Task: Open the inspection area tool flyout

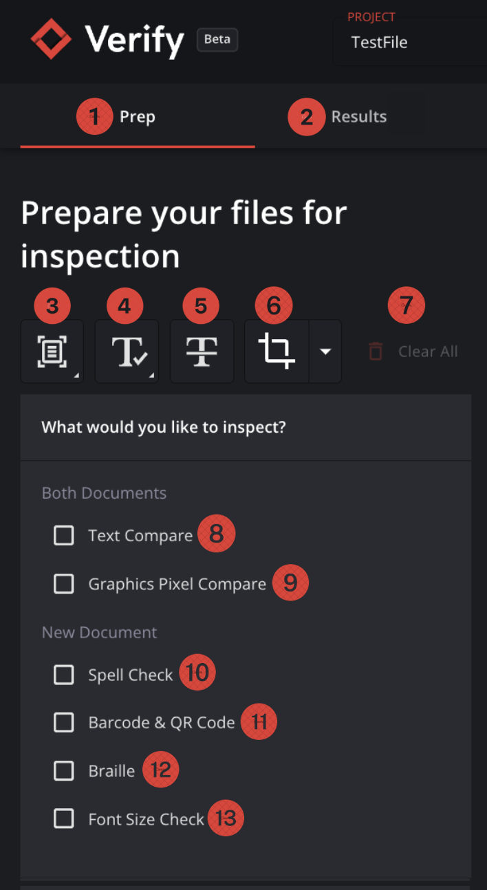Action: coord(78,376)
